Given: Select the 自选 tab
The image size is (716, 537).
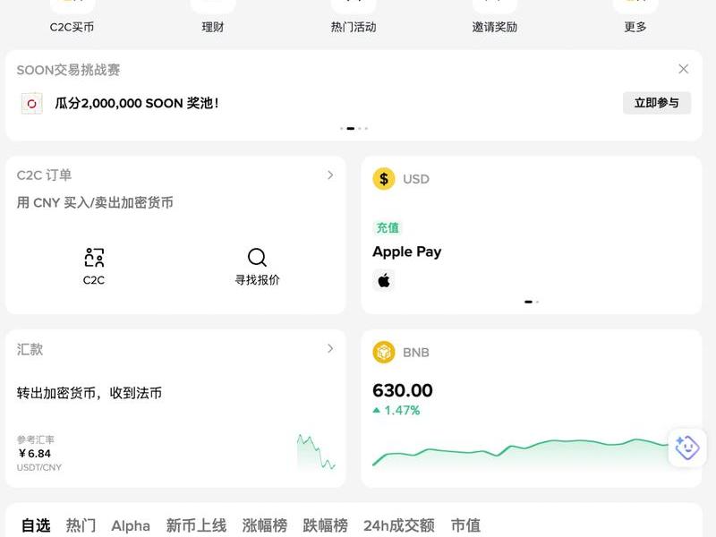Looking at the screenshot, I should pos(36,525).
